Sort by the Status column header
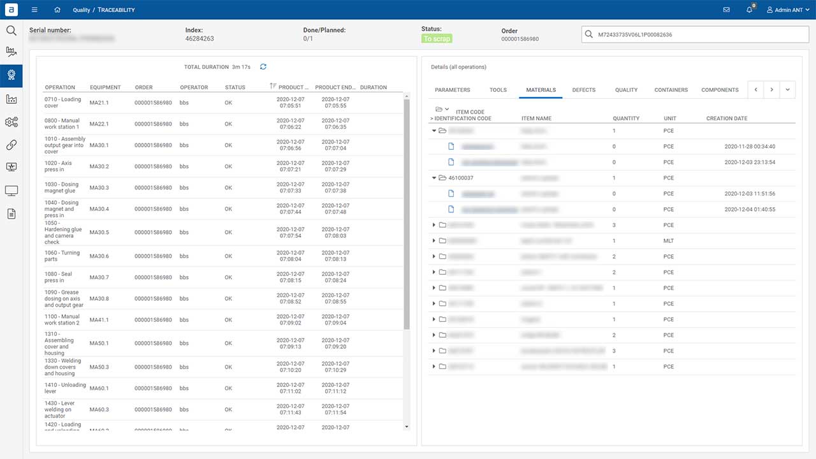Image resolution: width=816 pixels, height=459 pixels. (x=235, y=87)
